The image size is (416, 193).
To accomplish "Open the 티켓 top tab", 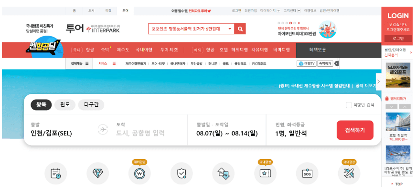I will coord(108,11).
